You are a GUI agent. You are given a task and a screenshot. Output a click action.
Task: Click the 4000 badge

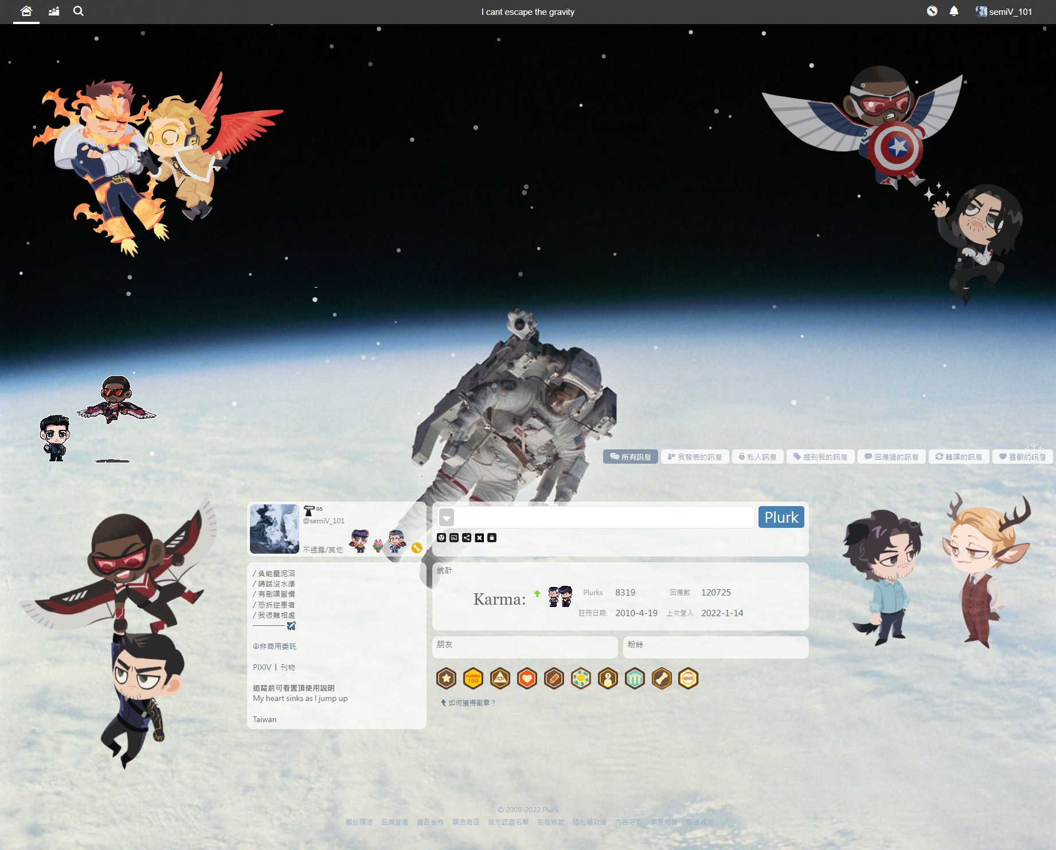pyautogui.click(x=689, y=679)
